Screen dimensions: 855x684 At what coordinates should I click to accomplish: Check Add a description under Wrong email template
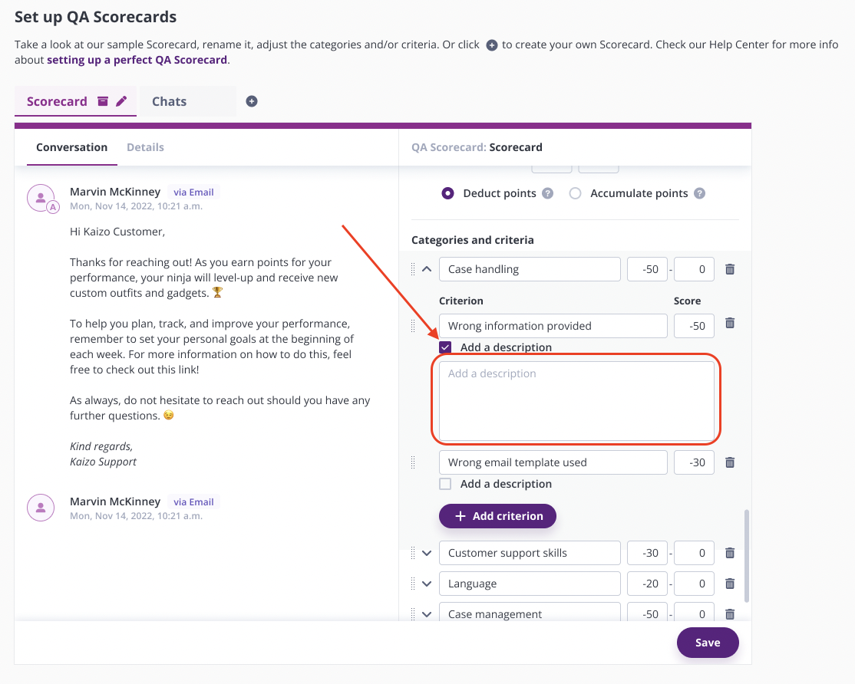click(445, 484)
